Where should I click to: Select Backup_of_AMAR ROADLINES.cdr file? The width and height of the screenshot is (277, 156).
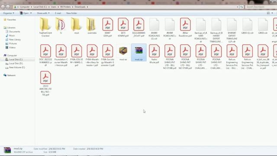point(201,30)
